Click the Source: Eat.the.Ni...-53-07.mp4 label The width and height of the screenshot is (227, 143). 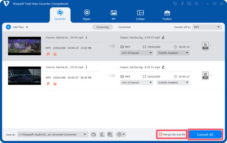(65, 38)
